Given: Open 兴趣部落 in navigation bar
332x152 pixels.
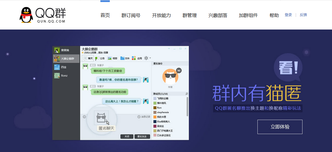Looking at the screenshot, I should (218, 15).
